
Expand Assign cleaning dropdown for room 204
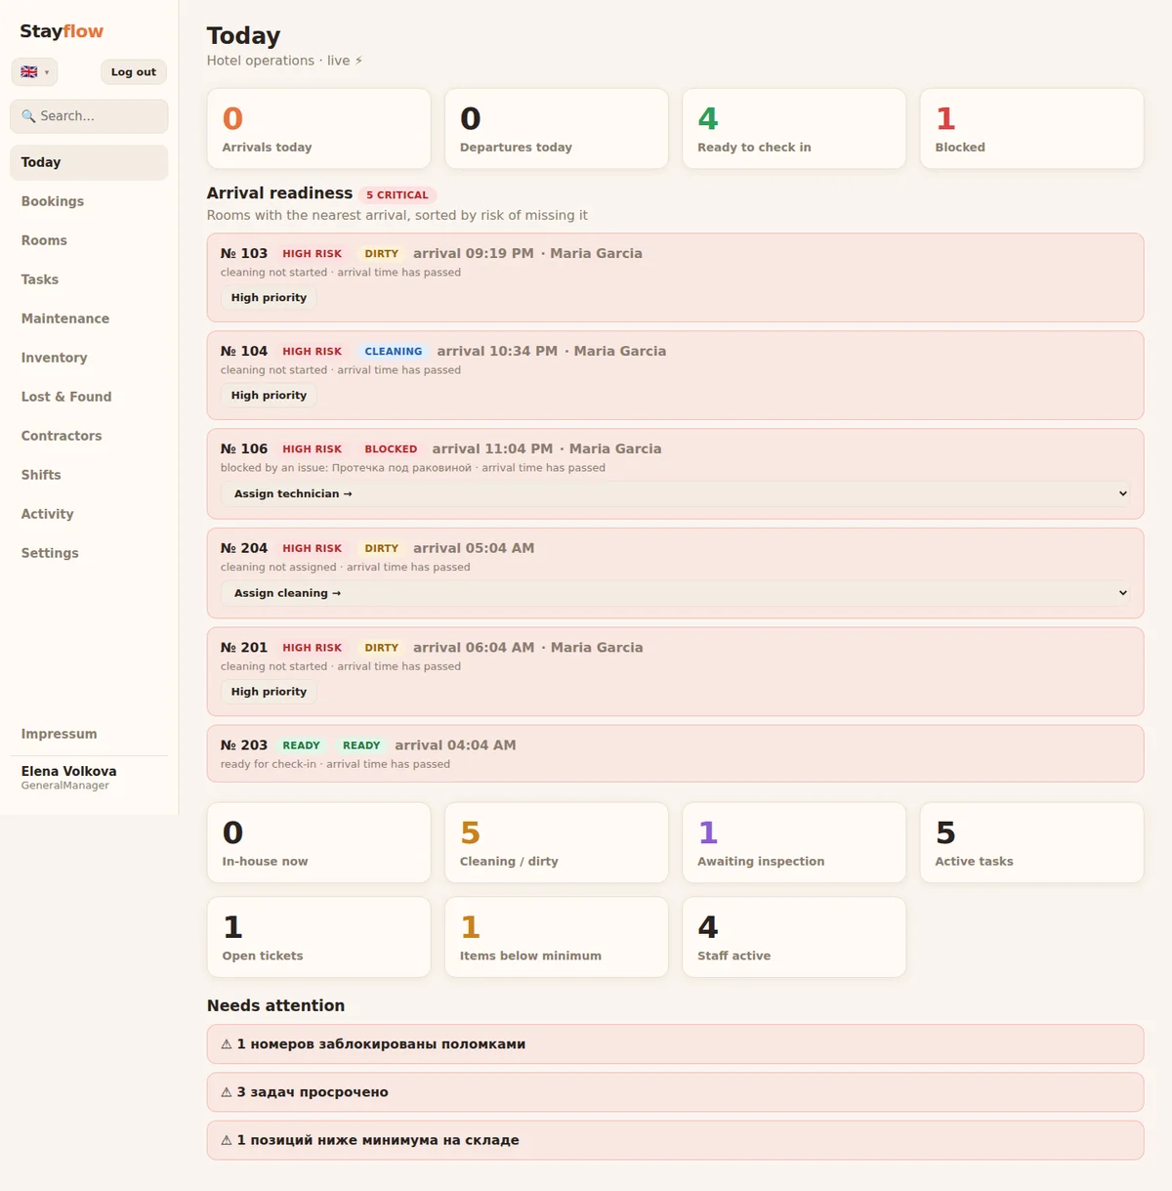[x=675, y=593]
